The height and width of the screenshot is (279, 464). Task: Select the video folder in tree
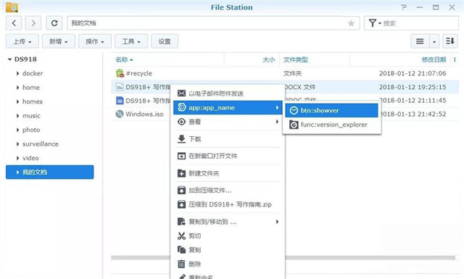[x=30, y=158]
